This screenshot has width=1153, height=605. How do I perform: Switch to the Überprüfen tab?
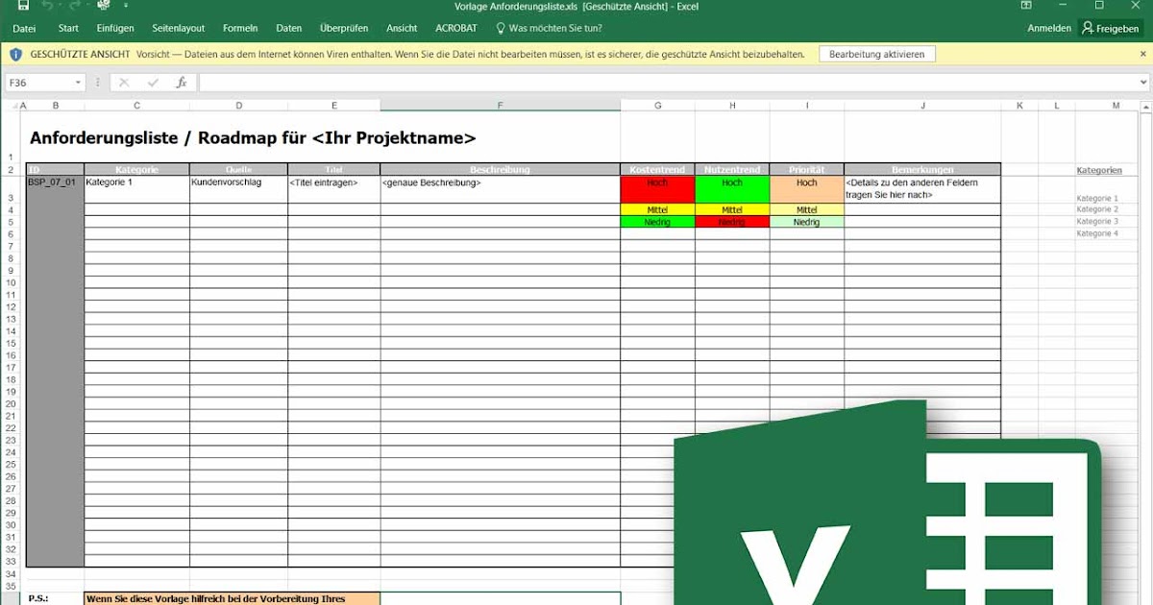pyautogui.click(x=344, y=28)
